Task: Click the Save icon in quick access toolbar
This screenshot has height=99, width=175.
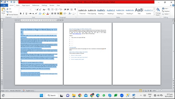Action: click(x=4, y=2)
